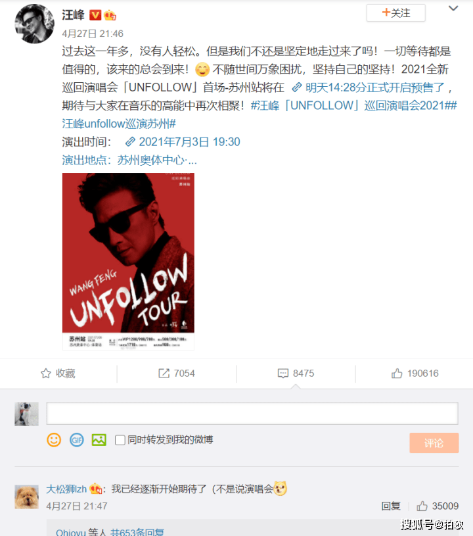Open the image upload icon

click(99, 440)
